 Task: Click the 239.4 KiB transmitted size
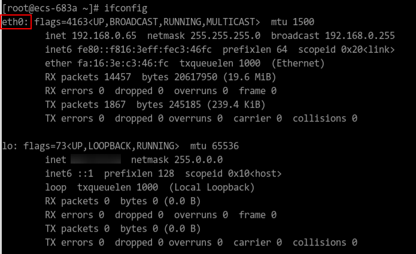click(x=236, y=105)
